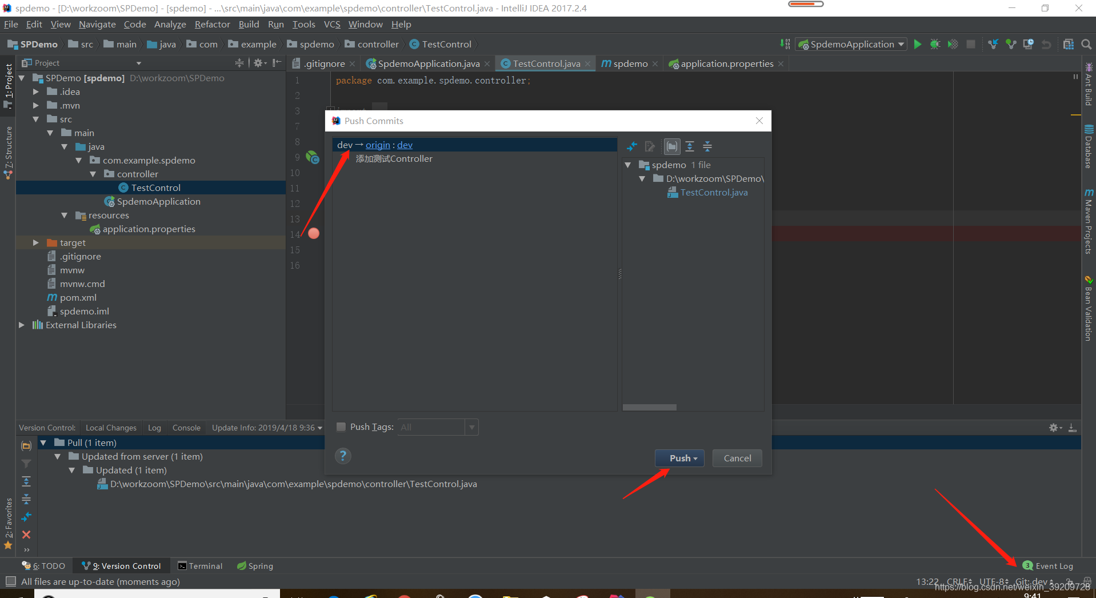Viewport: 1096px width, 598px height.
Task: Click cherry-pick style icon in Push dialog
Action: tap(632, 146)
